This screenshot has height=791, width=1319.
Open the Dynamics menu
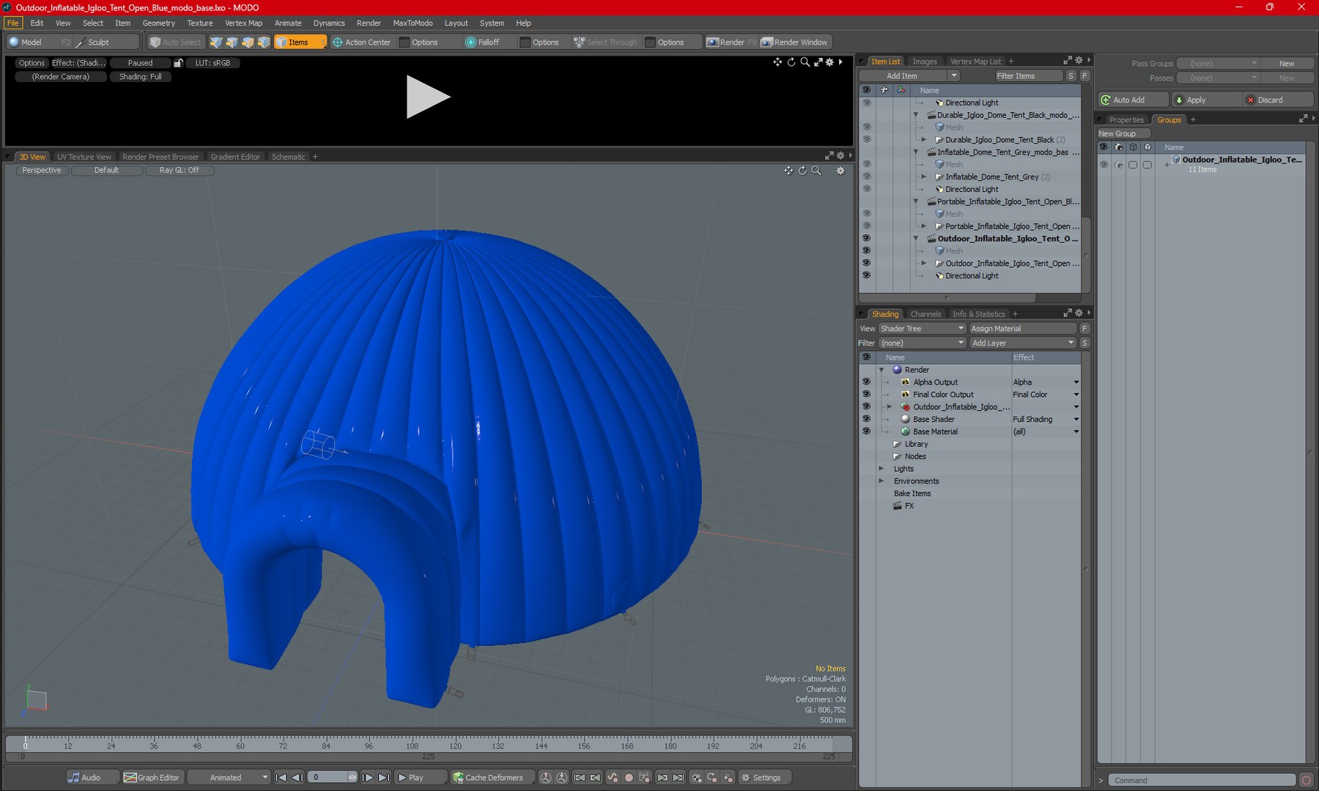tap(329, 23)
